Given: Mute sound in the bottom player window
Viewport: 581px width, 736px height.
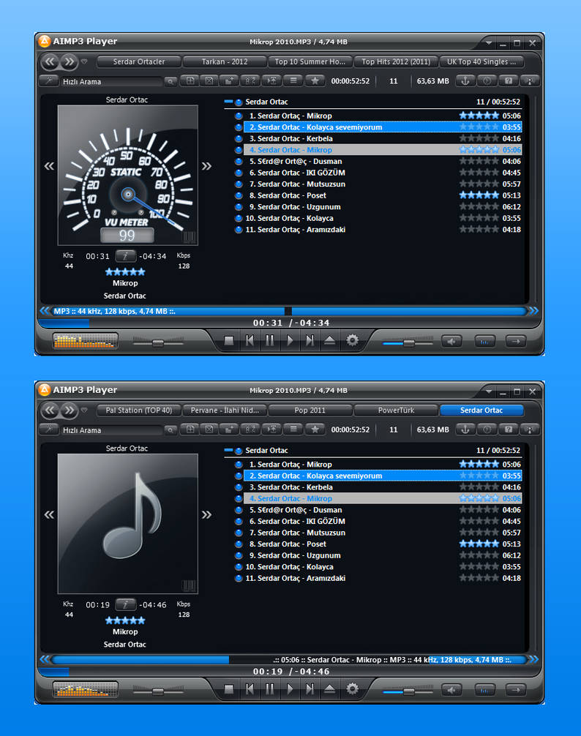Looking at the screenshot, I should pos(451,691).
